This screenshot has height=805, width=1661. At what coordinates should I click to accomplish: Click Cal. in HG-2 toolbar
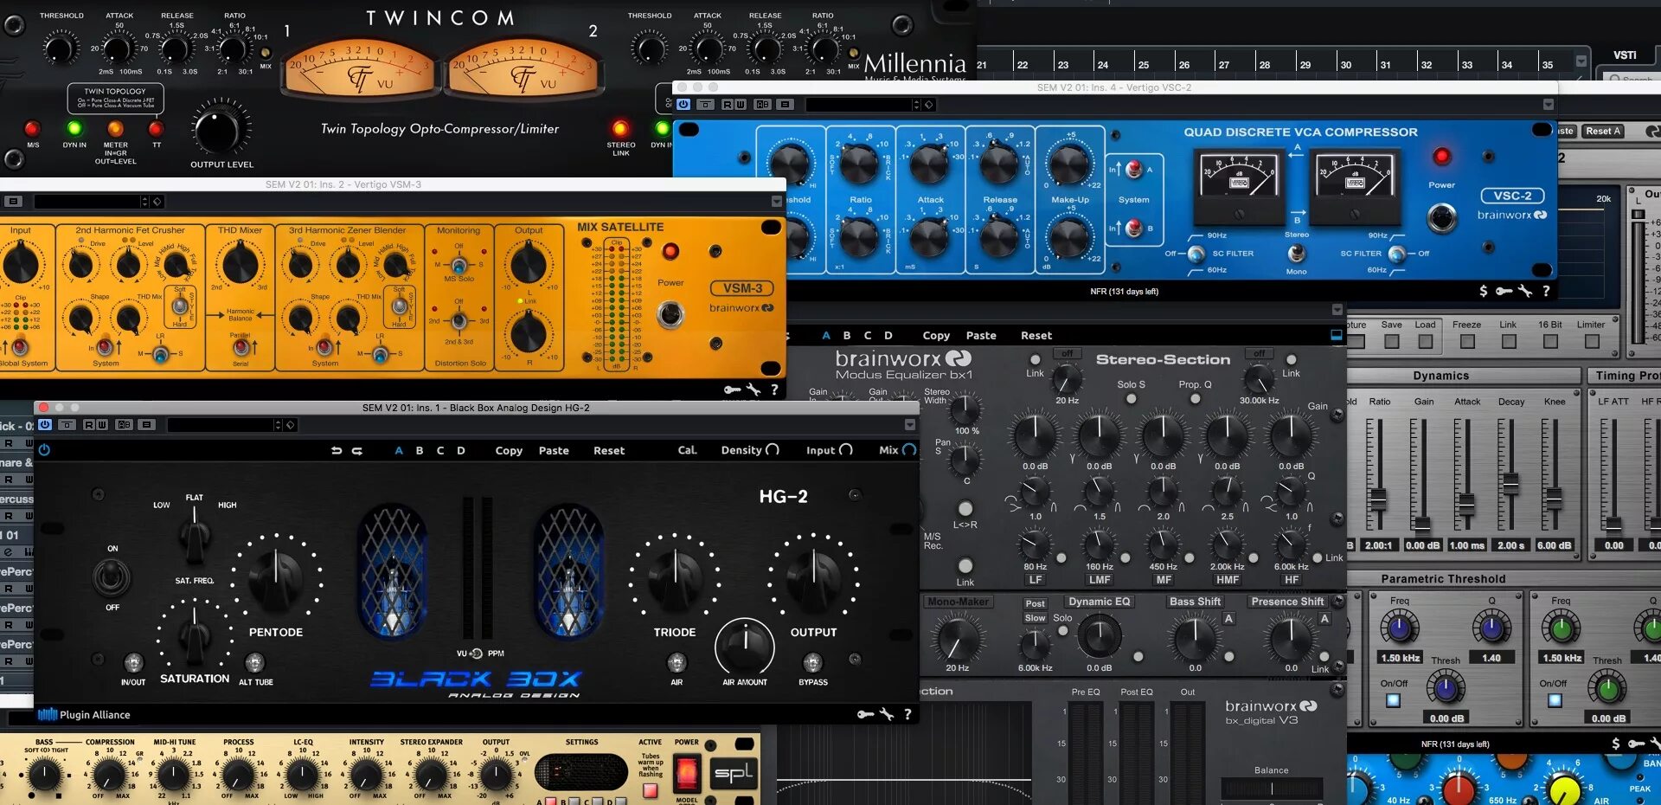coord(688,450)
